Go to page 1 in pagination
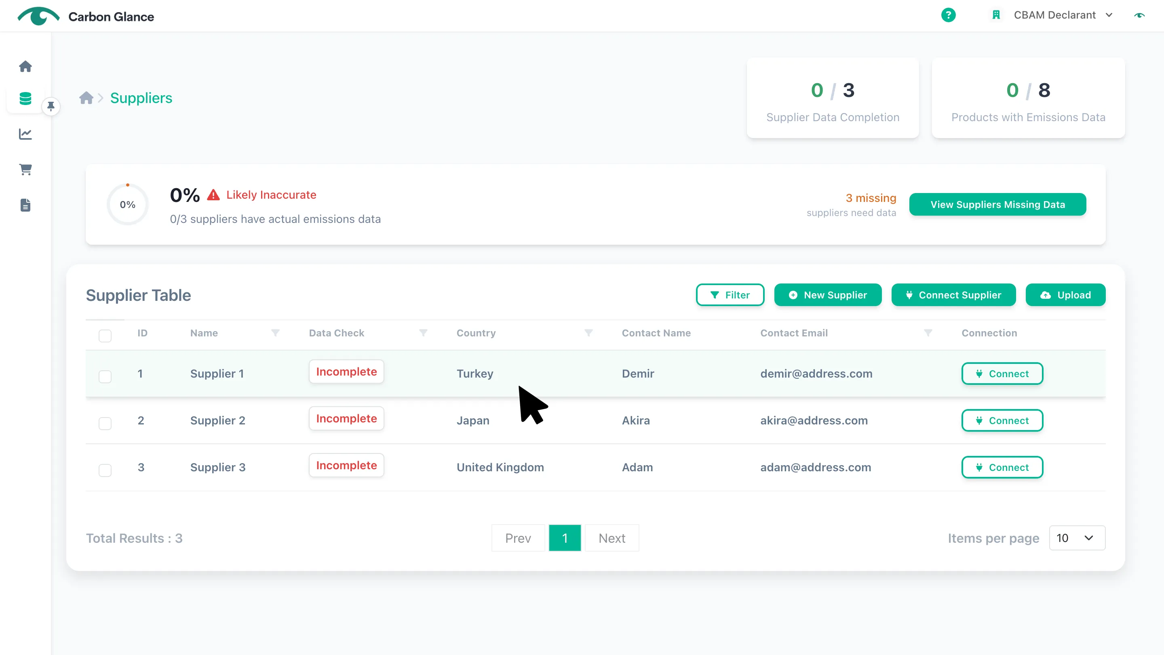The image size is (1164, 655). pos(565,538)
